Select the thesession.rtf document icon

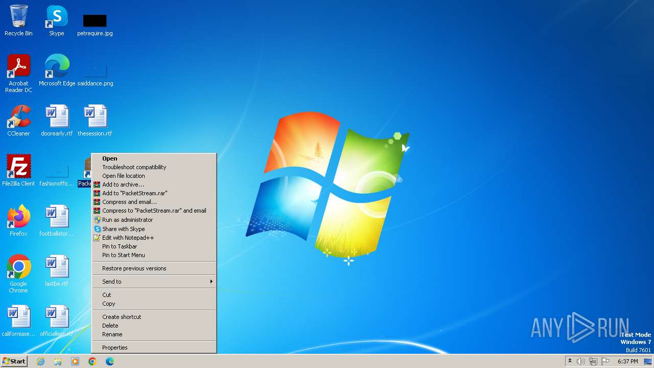95,121
